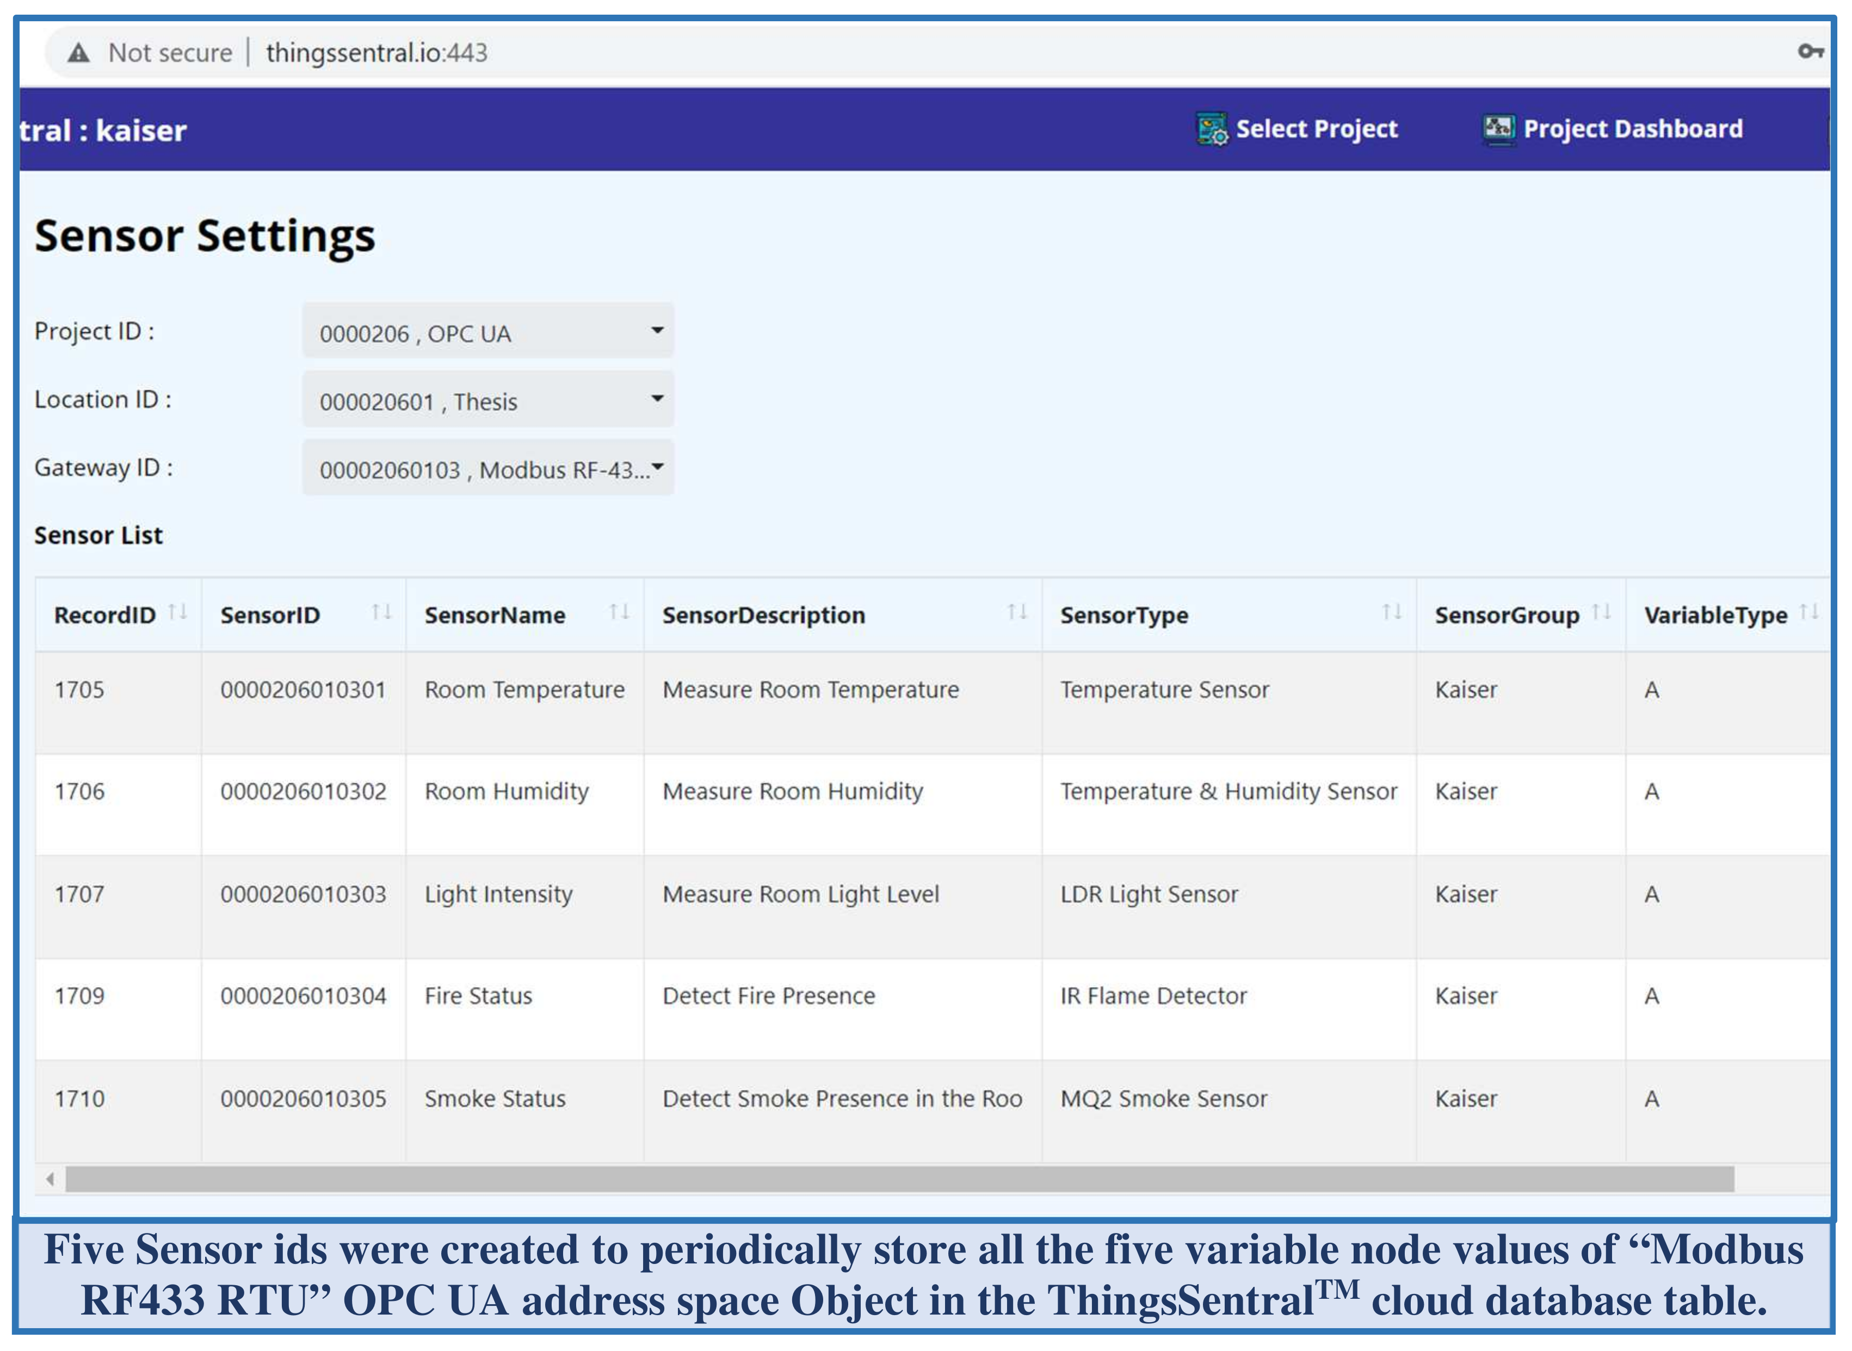This screenshot has width=1852, height=1351.
Task: Sort by SensorType column arrows
Action: coord(1392,612)
